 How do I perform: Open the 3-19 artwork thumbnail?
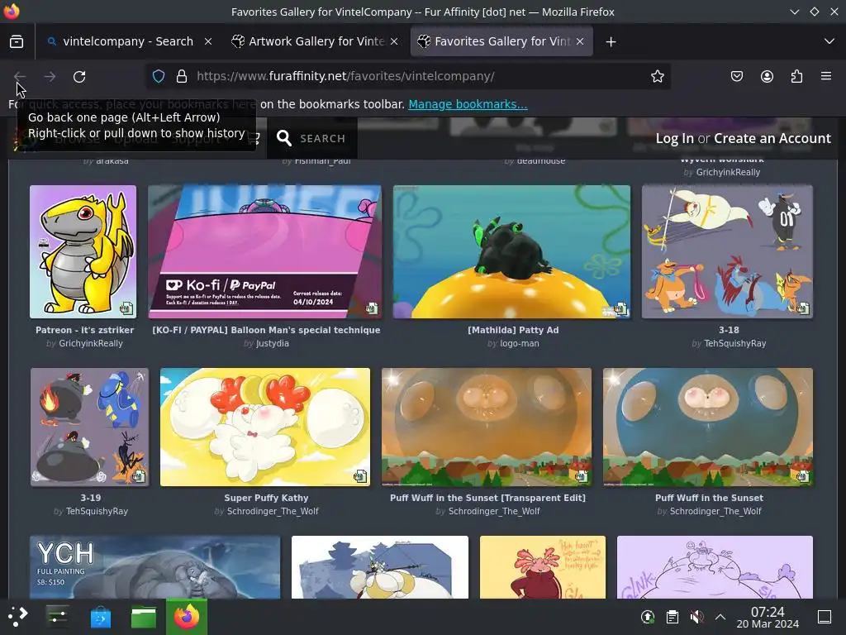(x=89, y=427)
